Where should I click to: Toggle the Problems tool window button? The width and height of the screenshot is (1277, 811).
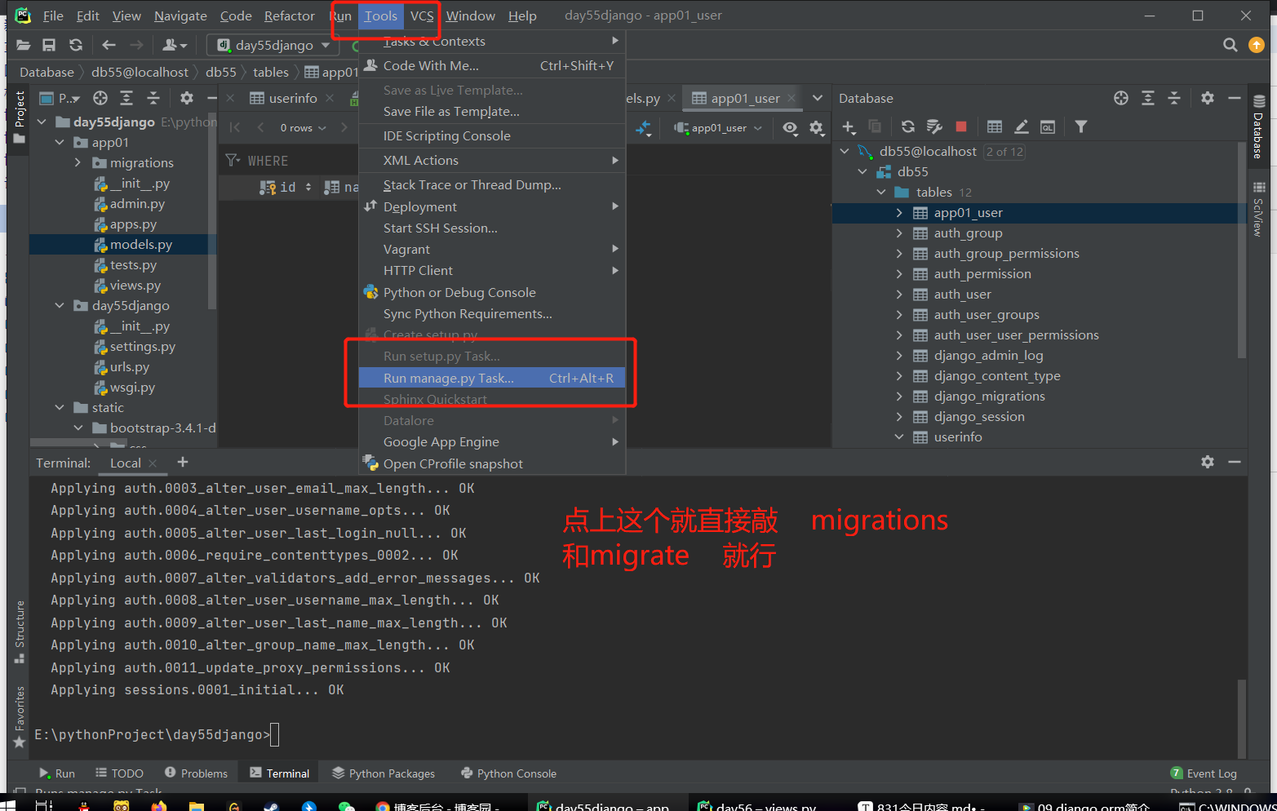196,773
